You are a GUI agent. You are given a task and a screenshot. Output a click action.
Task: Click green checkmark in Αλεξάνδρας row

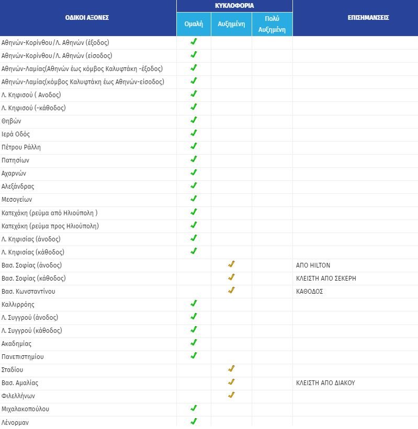pos(194,185)
